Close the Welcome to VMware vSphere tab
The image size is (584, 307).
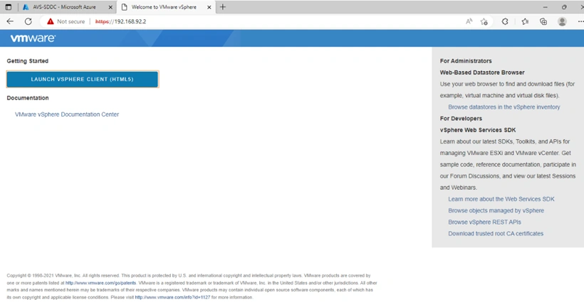[209, 7]
